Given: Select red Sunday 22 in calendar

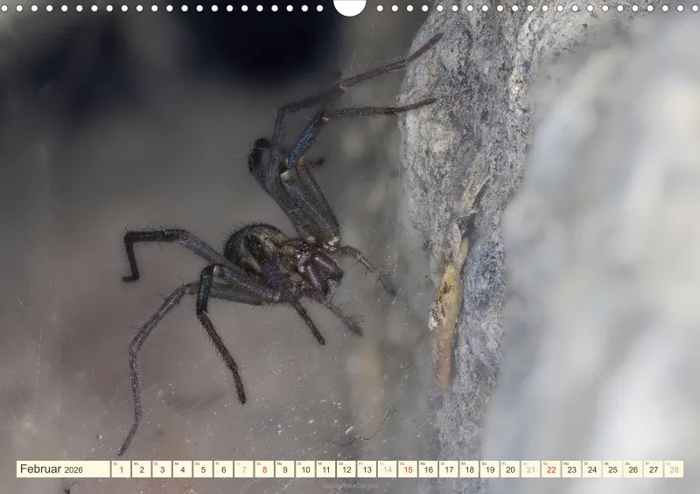Looking at the screenshot, I should [551, 469].
